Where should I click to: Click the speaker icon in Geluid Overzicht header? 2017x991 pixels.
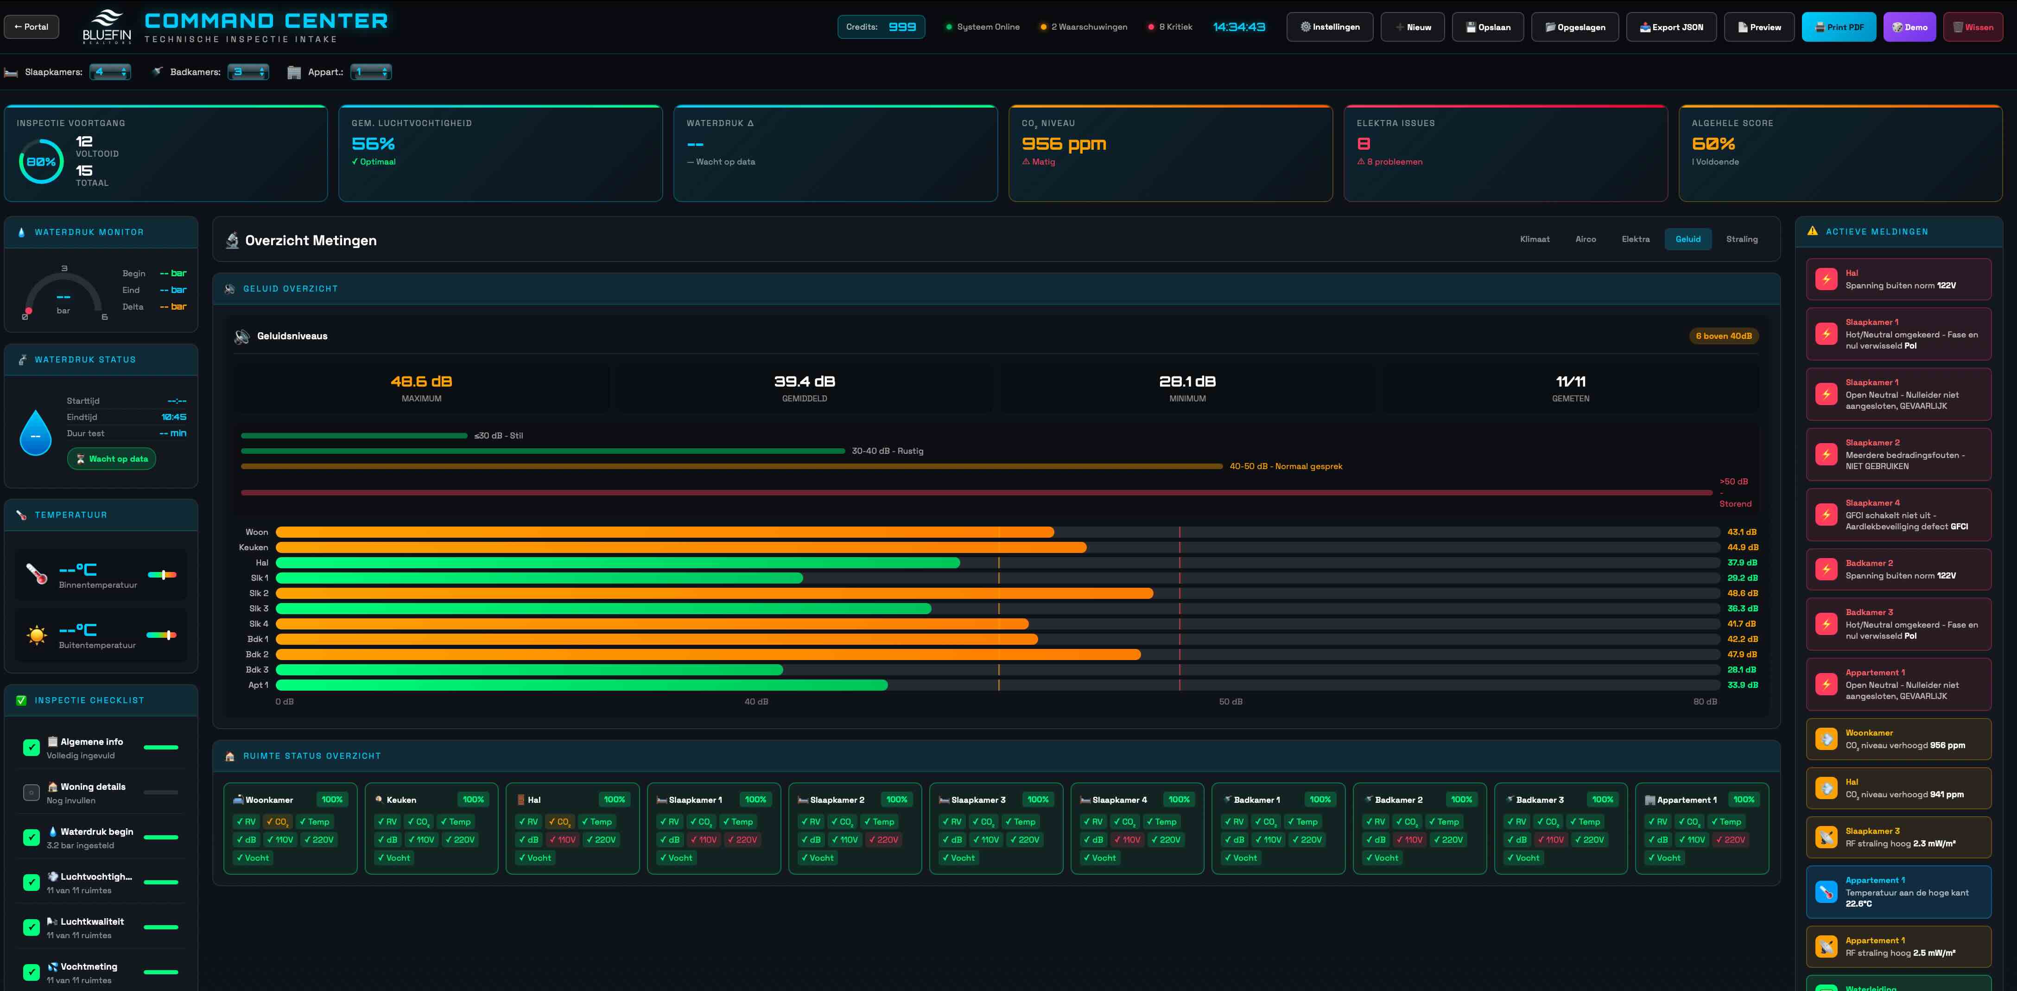[x=229, y=289]
